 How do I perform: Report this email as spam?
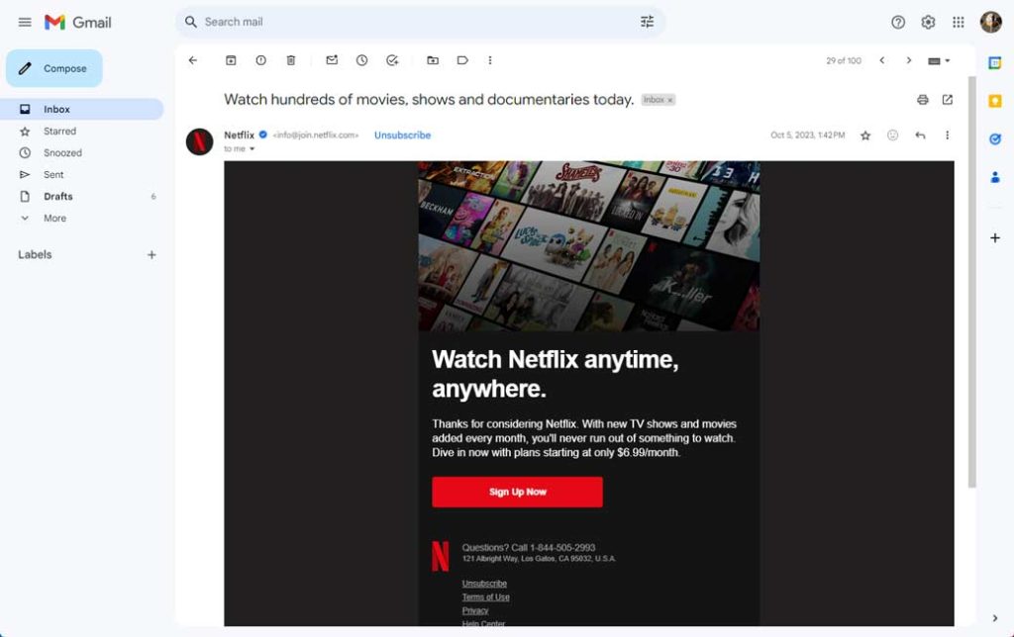click(x=260, y=60)
